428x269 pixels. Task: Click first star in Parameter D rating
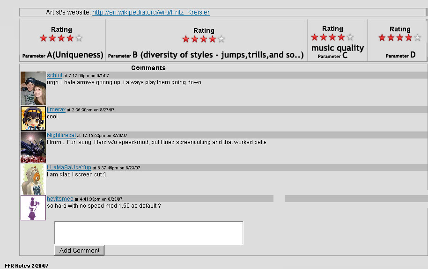point(382,37)
